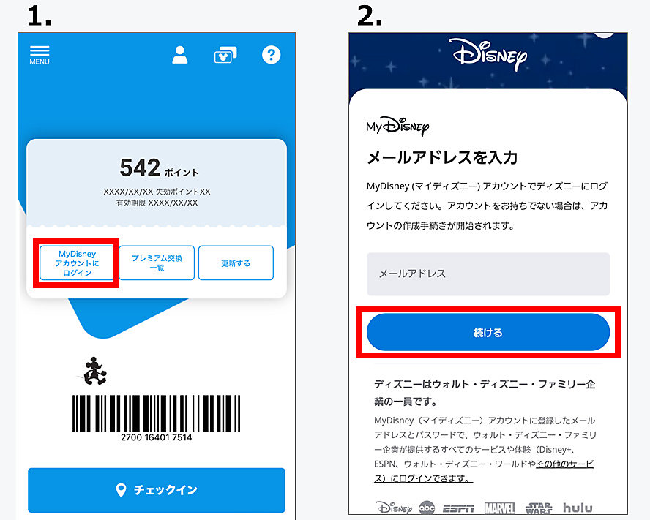650x520 pixels.
Task: Click the location pin on チェックイン
Action: [x=121, y=490]
